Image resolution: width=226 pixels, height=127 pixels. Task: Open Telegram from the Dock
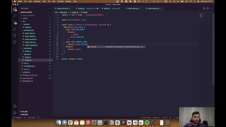(100, 122)
